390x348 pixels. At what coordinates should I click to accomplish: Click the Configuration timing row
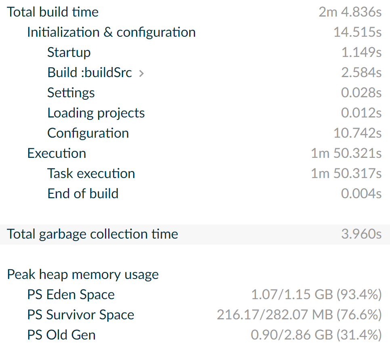88,133
